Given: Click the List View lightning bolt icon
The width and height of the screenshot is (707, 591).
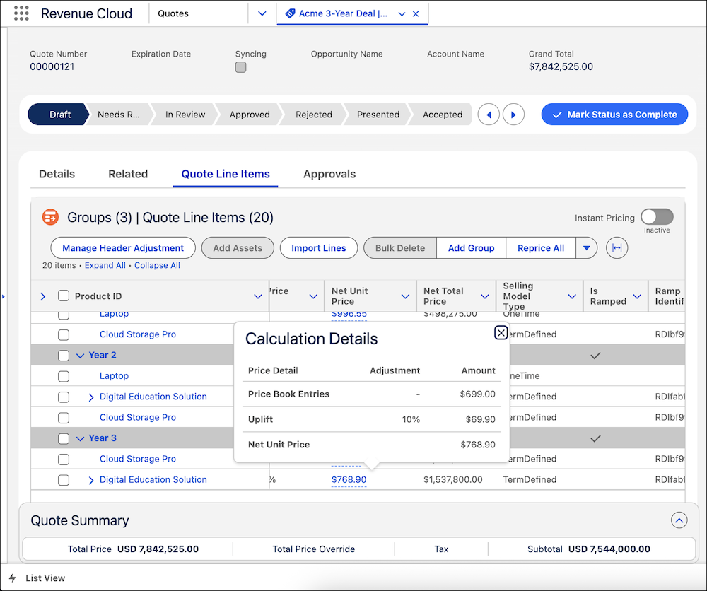Looking at the screenshot, I should tap(13, 578).
